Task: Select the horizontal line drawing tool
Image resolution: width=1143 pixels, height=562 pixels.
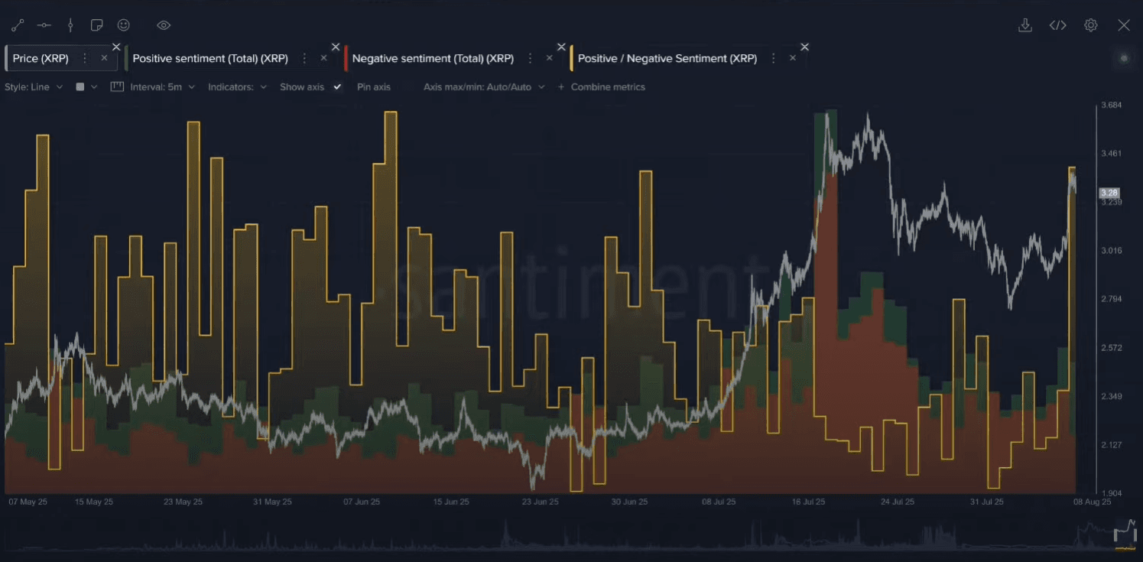Action: 44,25
